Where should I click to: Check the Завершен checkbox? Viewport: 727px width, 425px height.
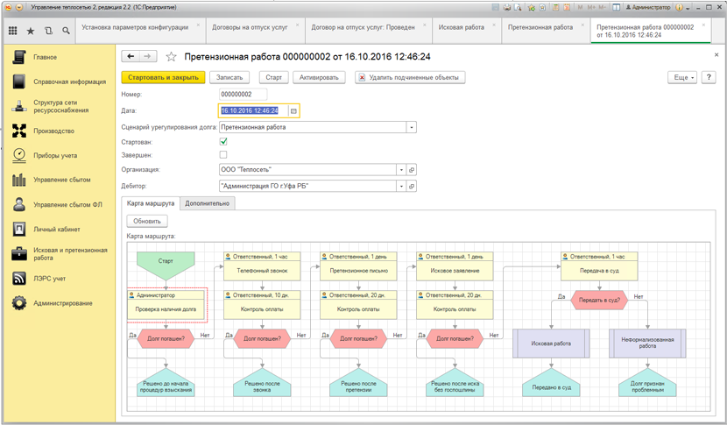click(x=223, y=155)
